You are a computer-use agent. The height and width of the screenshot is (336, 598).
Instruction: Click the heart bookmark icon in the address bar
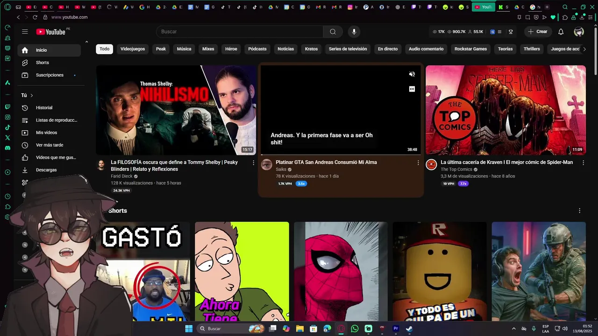[x=553, y=17]
